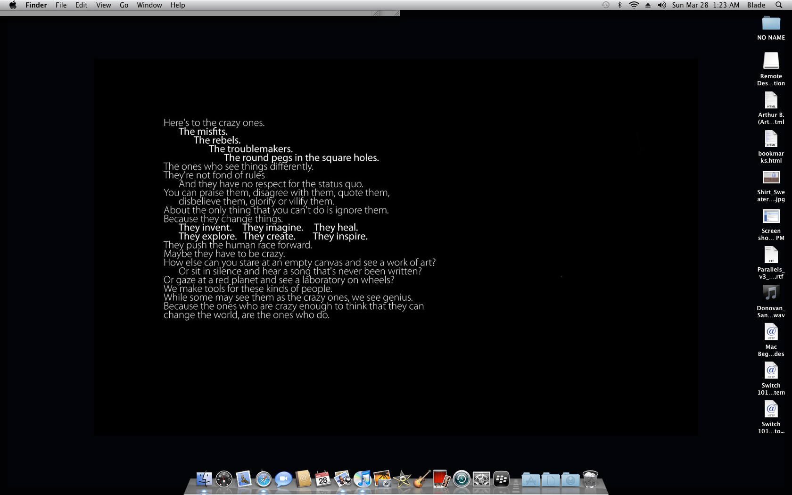Open the Window menu

click(x=149, y=5)
